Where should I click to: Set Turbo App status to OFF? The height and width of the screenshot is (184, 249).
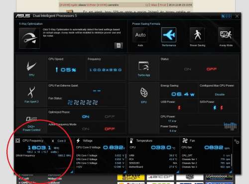(x=212, y=69)
